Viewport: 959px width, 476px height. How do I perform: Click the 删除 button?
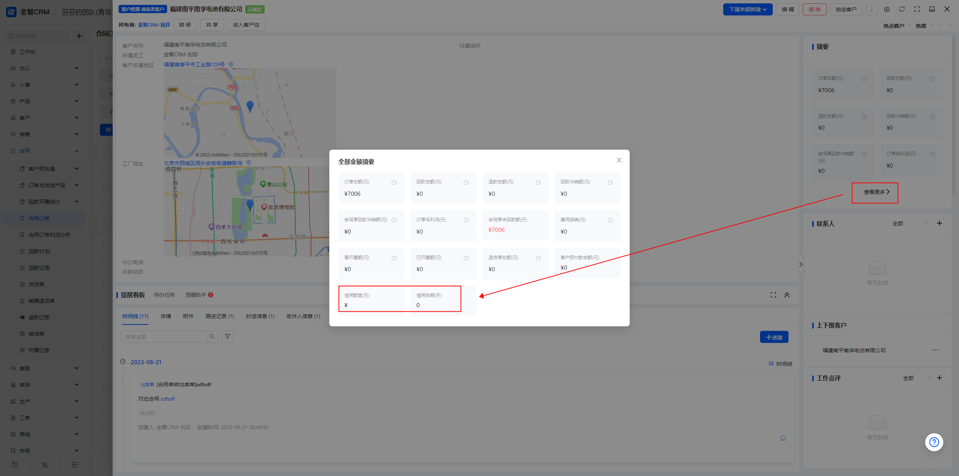click(814, 9)
